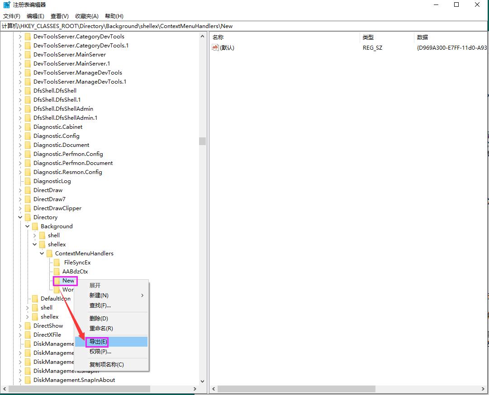This screenshot has height=395, width=489.
Task: Select the AABdzCtx key
Action: point(75,271)
